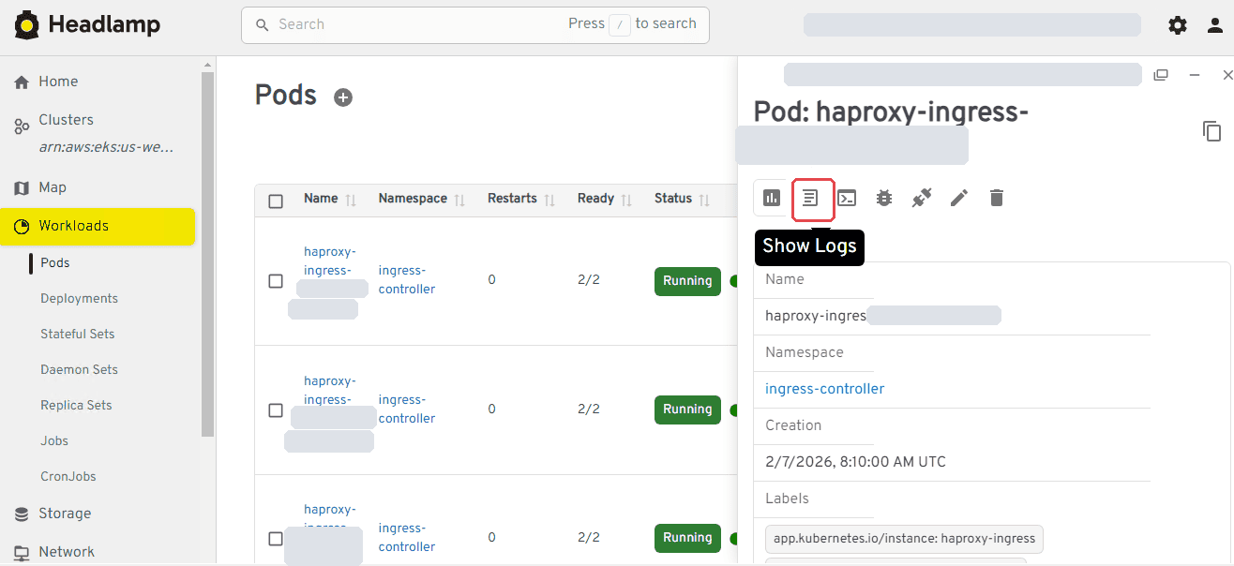The width and height of the screenshot is (1234, 566).
Task: Delete the pod using trash icon
Action: [997, 198]
